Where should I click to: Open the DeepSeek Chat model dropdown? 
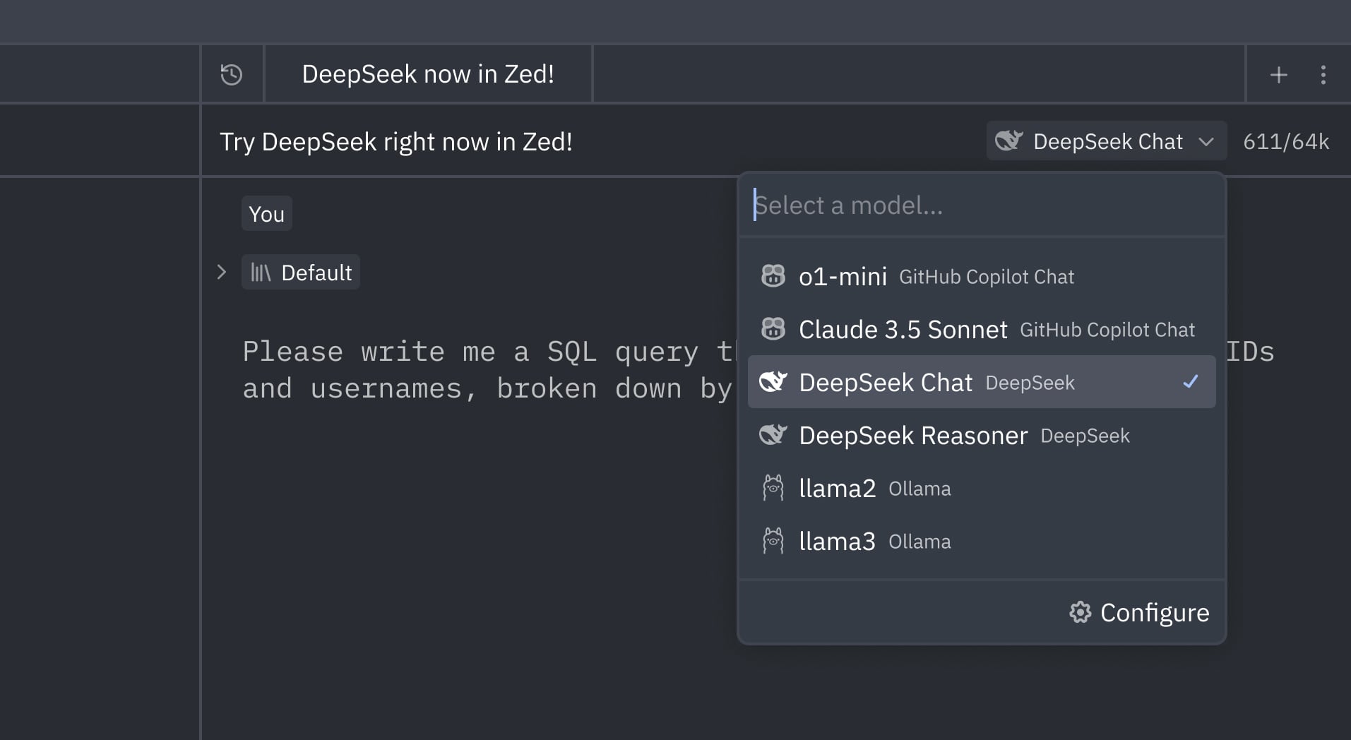click(x=1105, y=141)
